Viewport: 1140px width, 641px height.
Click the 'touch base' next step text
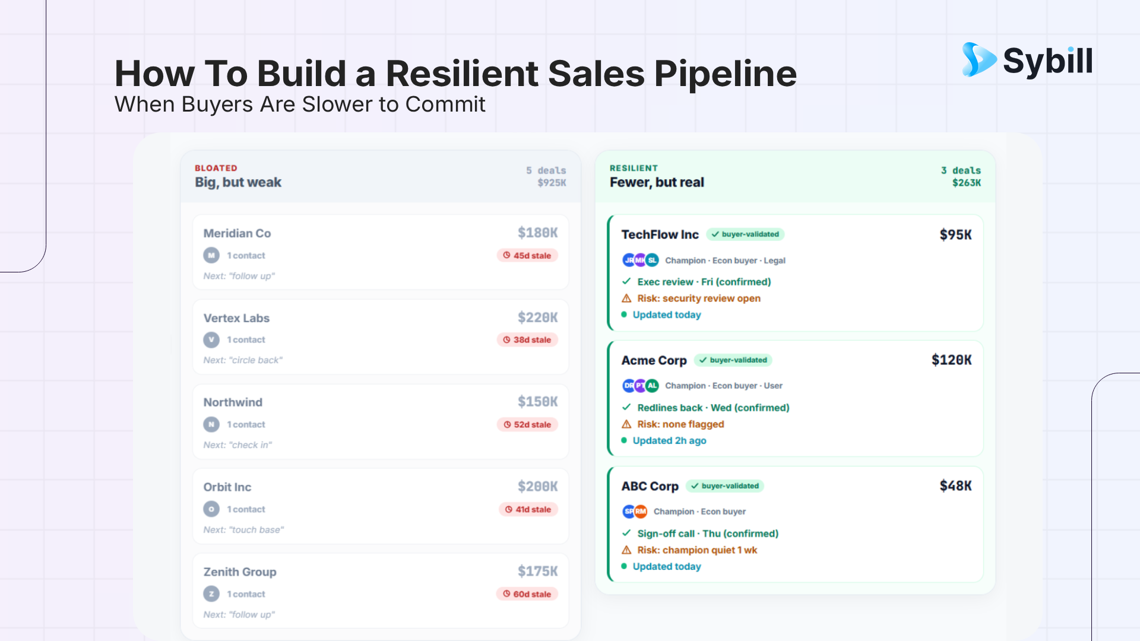(x=243, y=530)
